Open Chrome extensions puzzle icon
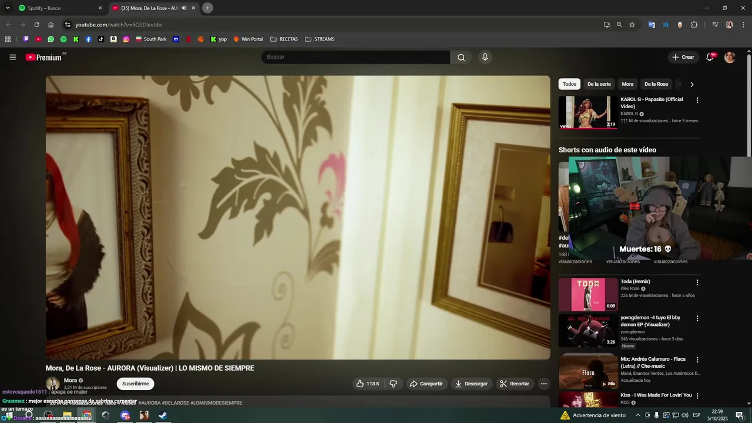The width and height of the screenshot is (752, 423). click(x=694, y=25)
